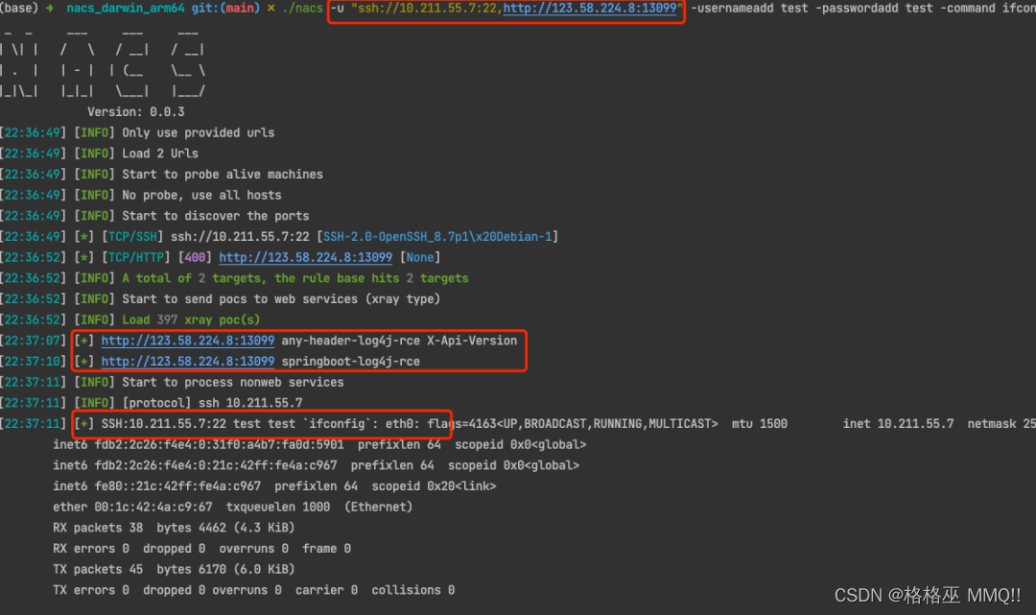Open the URL link in the command line
The image size is (1036, 615).
(589, 9)
